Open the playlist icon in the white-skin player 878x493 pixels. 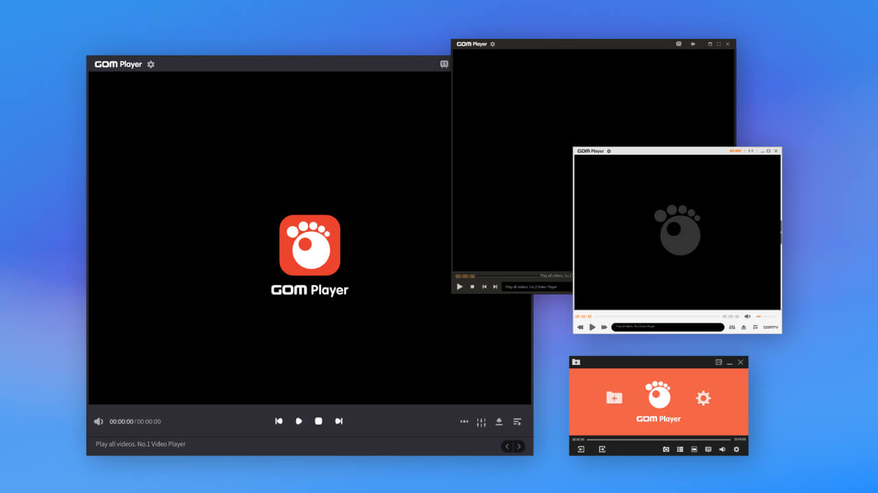point(755,327)
